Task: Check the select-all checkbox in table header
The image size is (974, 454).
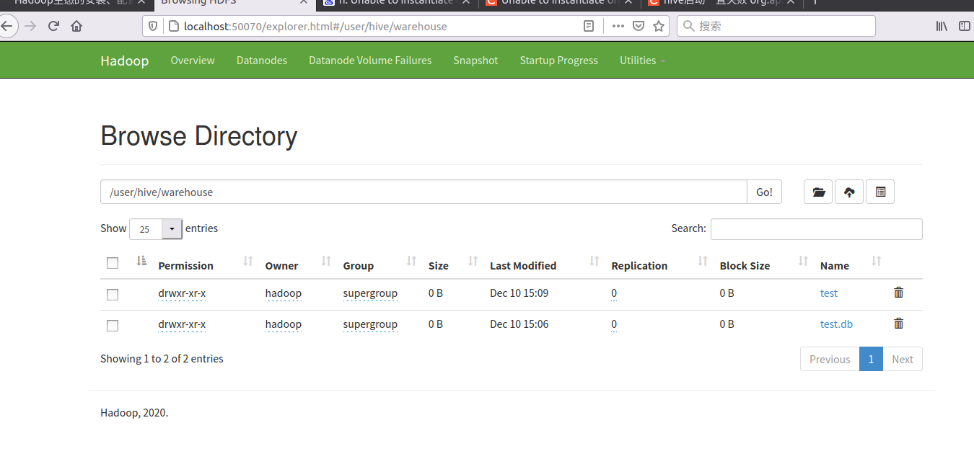Action: (x=113, y=263)
